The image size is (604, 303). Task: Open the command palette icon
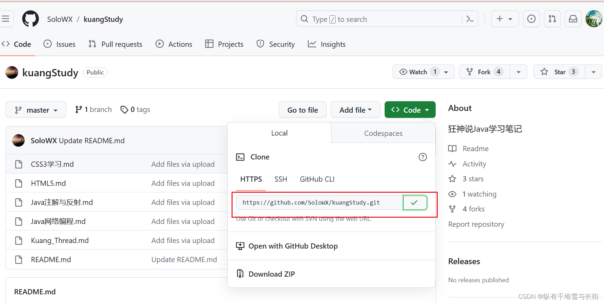(470, 19)
